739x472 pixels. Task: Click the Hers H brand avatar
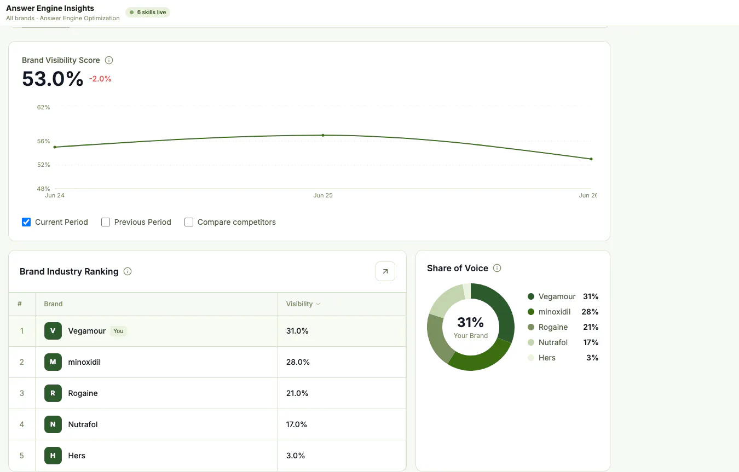[x=53, y=456]
